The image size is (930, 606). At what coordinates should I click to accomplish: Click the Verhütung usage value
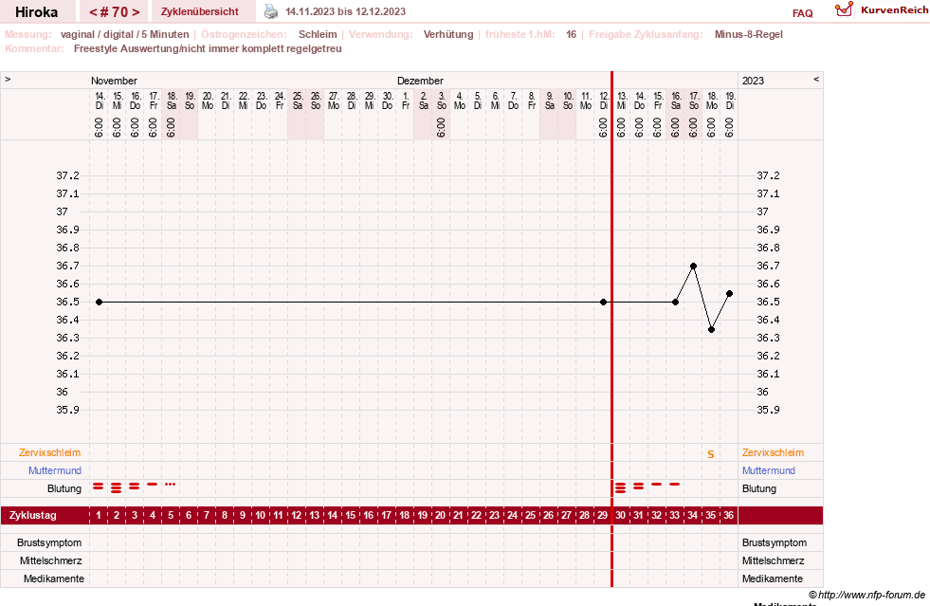[448, 34]
